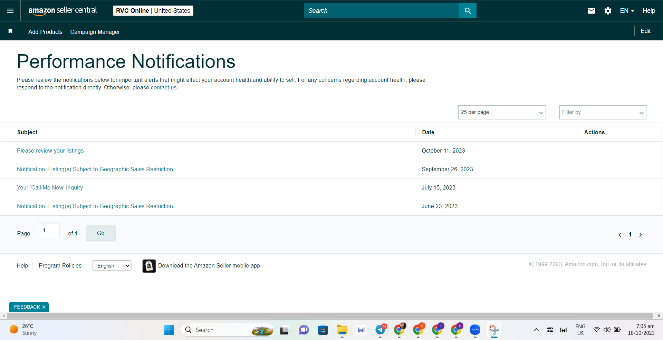This screenshot has width=663, height=340.
Task: Open Program Policies link
Action: point(60,266)
